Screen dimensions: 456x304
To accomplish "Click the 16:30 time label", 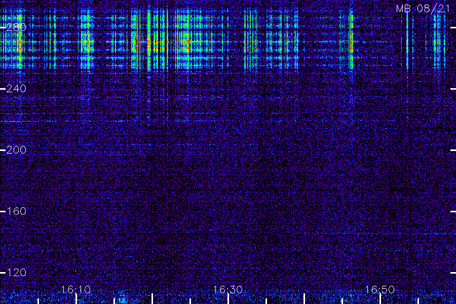I will point(227,289).
